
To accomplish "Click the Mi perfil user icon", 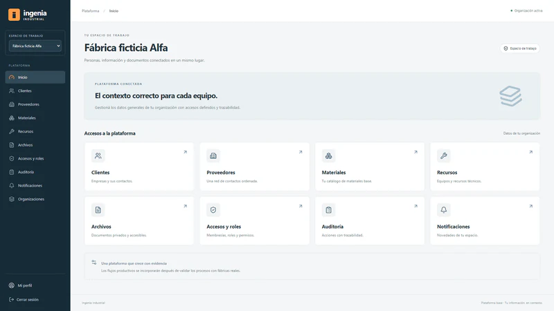I will pos(12,285).
